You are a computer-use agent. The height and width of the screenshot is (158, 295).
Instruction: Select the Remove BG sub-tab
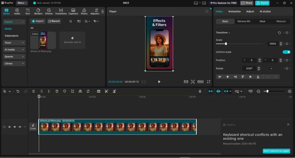pyautogui.click(x=244, y=21)
